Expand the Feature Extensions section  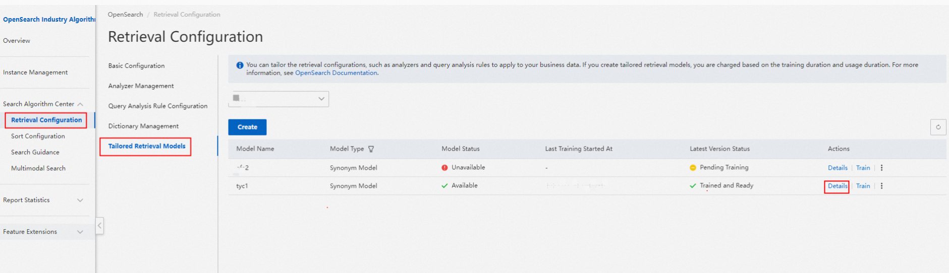80,232
